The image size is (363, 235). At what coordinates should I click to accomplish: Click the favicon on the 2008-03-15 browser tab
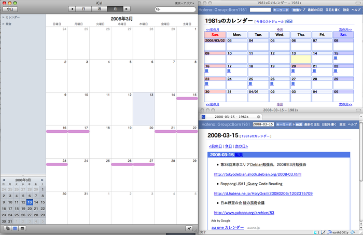pyautogui.click(x=203, y=117)
